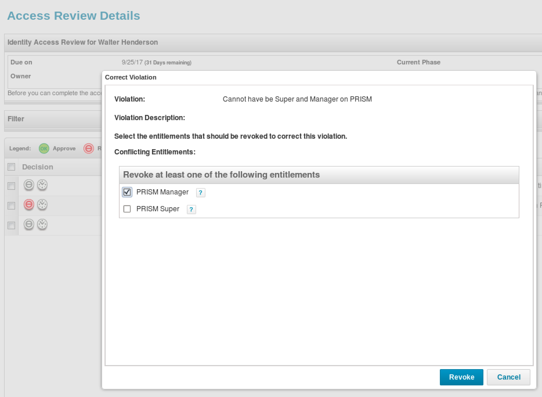This screenshot has width=542, height=397.
Task: Click the red revoke icon in the second row
Action: [29, 205]
